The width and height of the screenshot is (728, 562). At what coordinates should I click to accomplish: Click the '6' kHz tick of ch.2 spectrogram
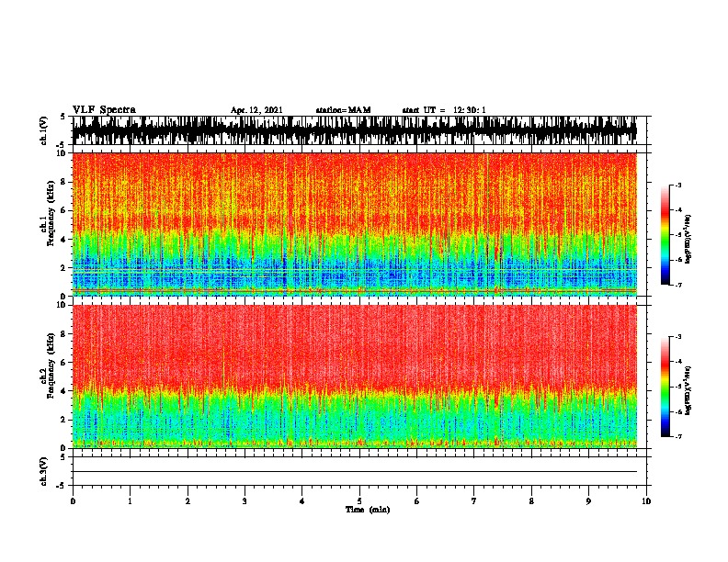[x=64, y=363]
